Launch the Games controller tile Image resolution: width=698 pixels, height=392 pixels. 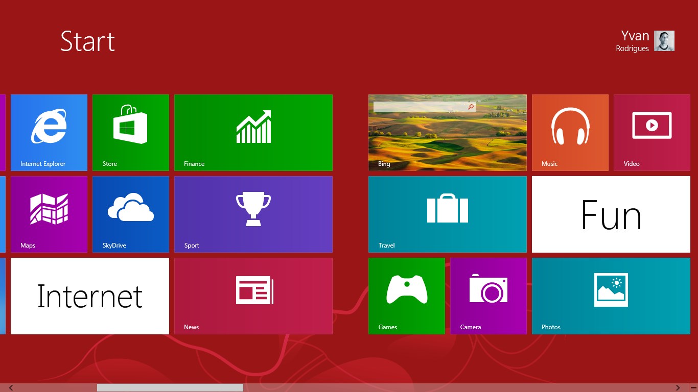coord(407,296)
